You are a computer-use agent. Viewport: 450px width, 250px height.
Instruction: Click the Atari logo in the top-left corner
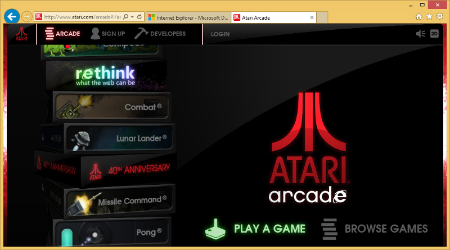21,34
